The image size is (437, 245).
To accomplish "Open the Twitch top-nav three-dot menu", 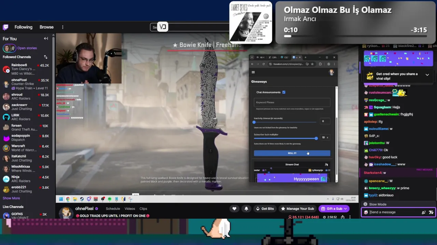I will coord(62,27).
